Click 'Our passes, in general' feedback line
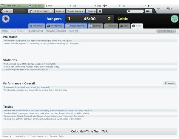Screen dimensions: 179x139 pos(89,87)
